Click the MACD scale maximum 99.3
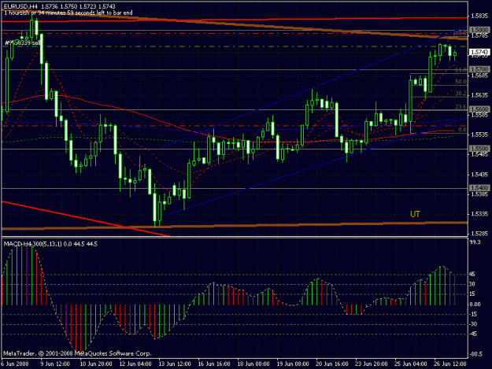This screenshot has height=369, width=492. tap(475, 242)
